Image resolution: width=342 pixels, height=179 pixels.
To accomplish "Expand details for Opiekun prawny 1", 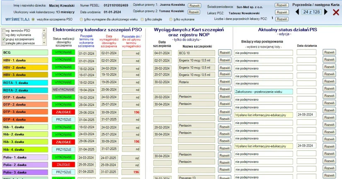I will pyautogui.click(x=194, y=6).
